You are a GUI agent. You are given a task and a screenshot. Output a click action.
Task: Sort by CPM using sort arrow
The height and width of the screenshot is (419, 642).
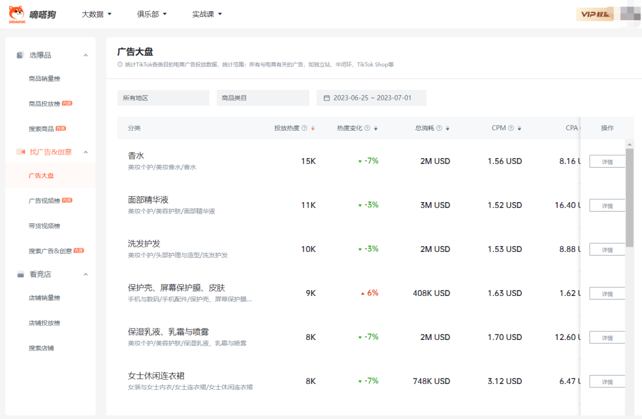tap(520, 128)
